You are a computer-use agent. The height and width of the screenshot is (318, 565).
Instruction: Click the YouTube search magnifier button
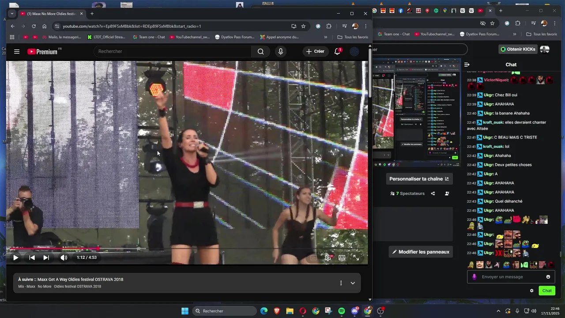(261, 52)
